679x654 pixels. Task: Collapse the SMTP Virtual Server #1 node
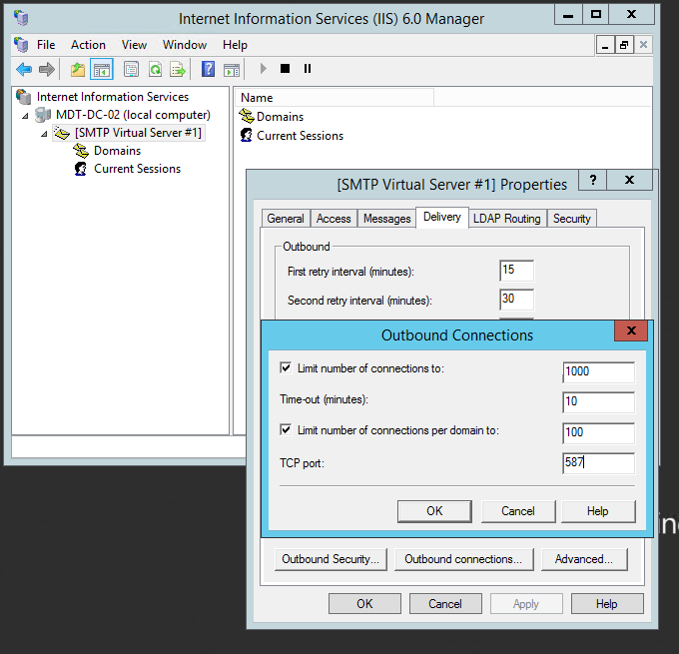click(44, 134)
